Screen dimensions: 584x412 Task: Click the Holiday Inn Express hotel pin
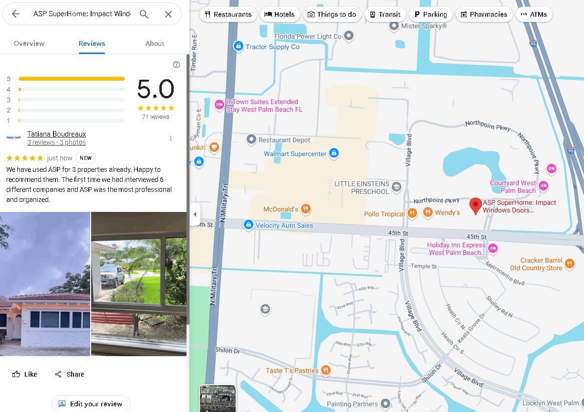pos(493,248)
